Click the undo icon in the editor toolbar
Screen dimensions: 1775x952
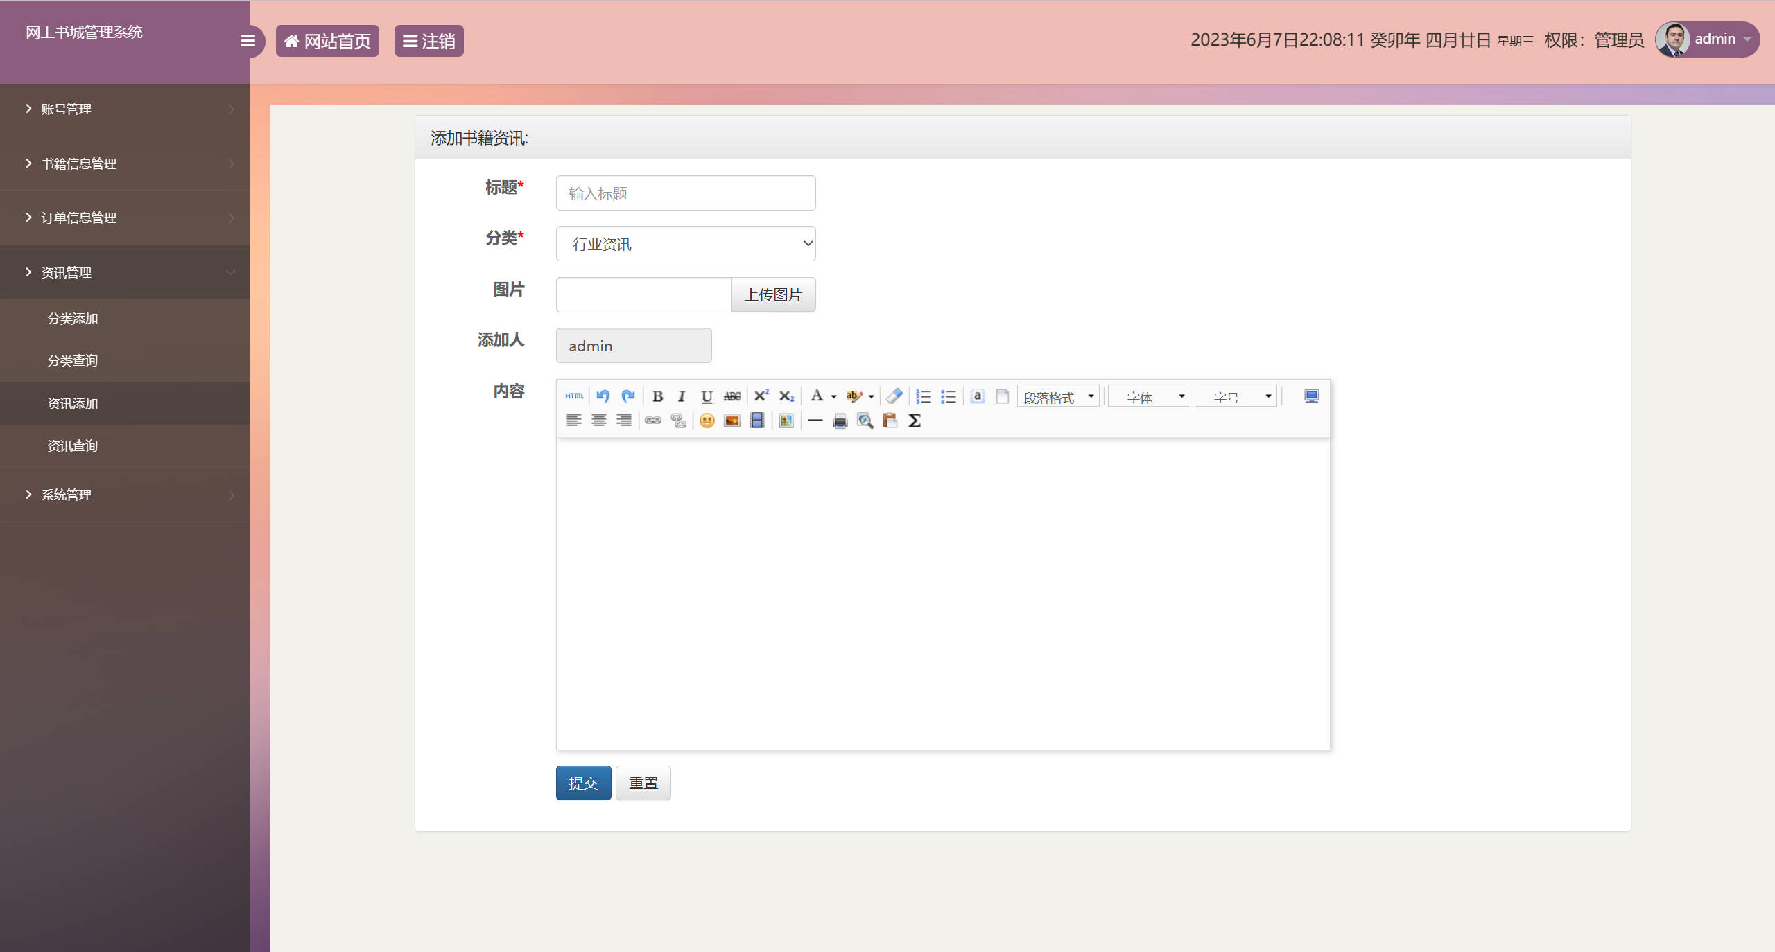pos(602,396)
